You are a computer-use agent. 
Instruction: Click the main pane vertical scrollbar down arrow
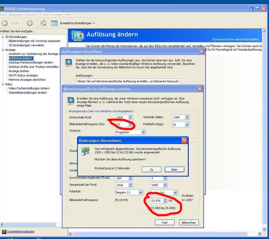pos(264,229)
